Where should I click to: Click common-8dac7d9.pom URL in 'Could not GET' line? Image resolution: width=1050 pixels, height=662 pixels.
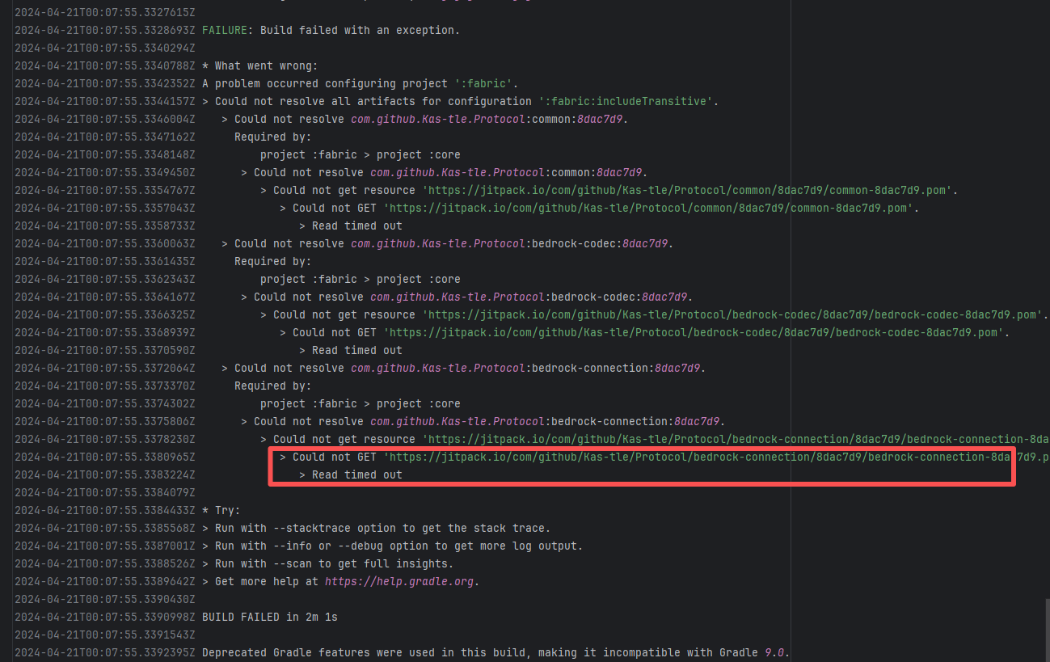pos(651,209)
